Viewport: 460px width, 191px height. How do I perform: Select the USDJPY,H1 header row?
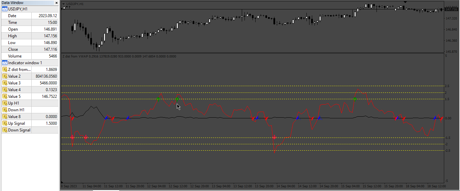coord(30,9)
